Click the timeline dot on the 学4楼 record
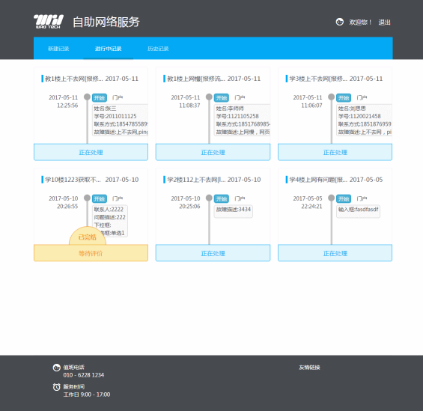 [x=331, y=198]
